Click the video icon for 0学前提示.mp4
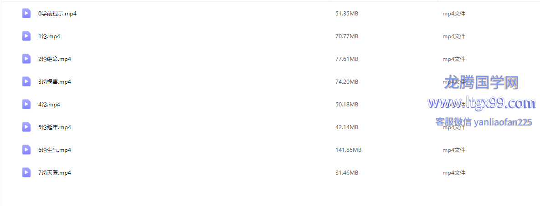 26,13
